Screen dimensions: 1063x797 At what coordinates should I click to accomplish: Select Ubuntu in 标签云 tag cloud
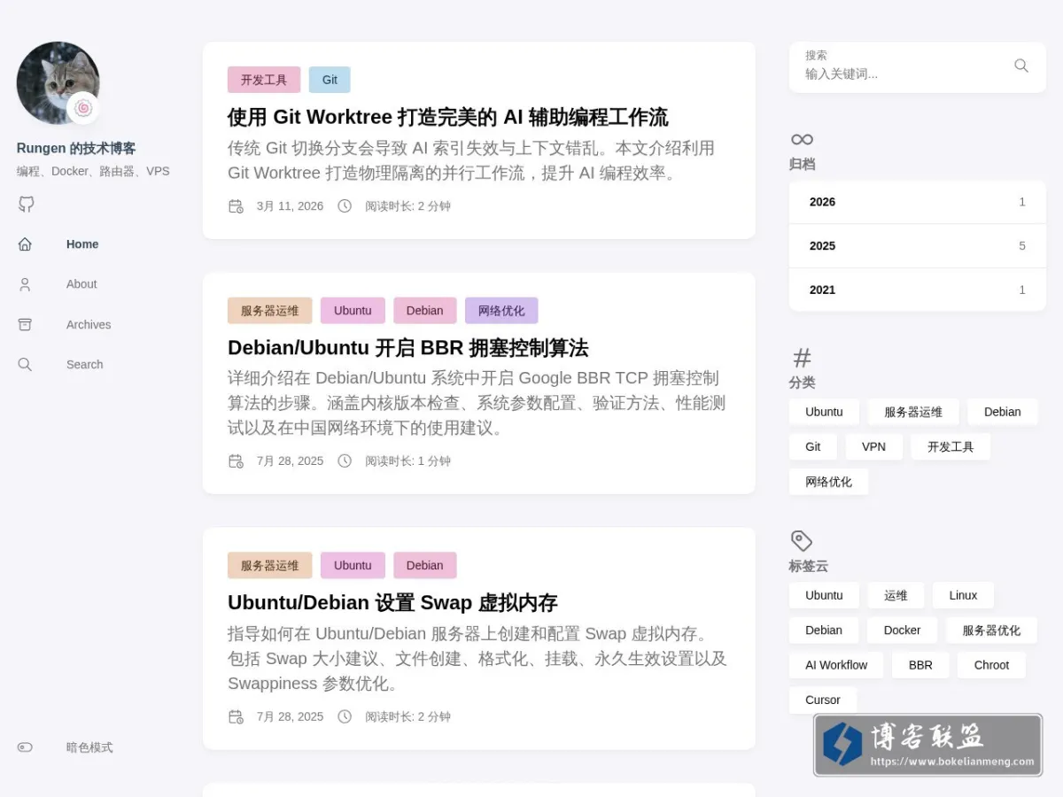(824, 595)
